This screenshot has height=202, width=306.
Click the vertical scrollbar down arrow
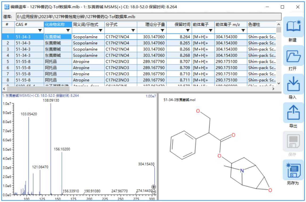pos(279,83)
